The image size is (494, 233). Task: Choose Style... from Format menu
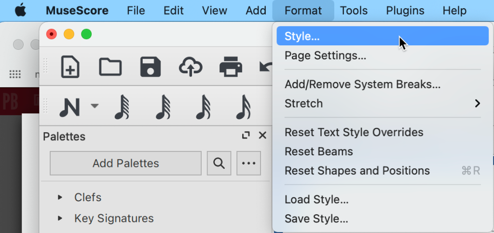(x=383, y=36)
